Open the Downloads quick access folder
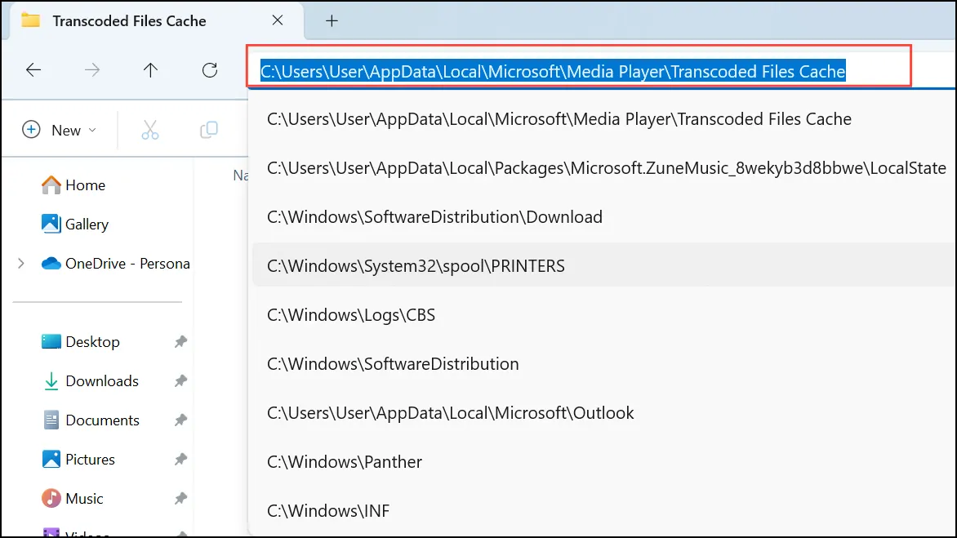The image size is (957, 538). click(91, 381)
